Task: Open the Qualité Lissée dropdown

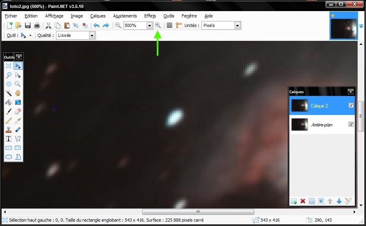Action: click(92, 36)
